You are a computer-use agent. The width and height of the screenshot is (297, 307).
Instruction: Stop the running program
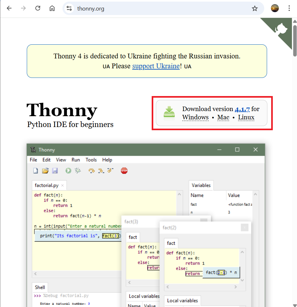(124, 170)
